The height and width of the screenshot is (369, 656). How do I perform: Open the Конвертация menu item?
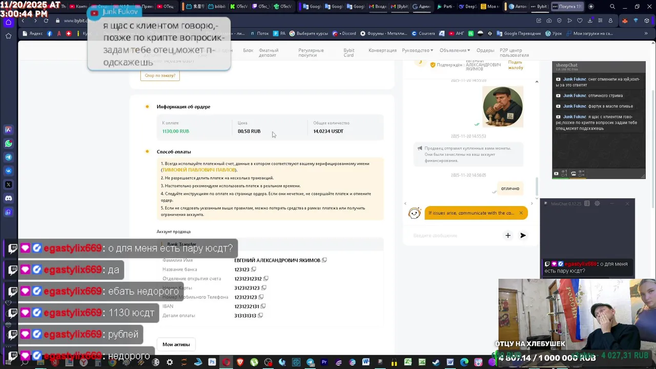coord(382,50)
